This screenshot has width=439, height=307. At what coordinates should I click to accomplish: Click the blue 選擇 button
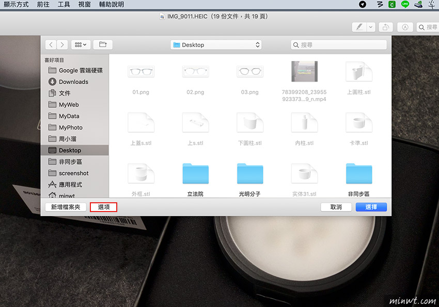point(371,207)
